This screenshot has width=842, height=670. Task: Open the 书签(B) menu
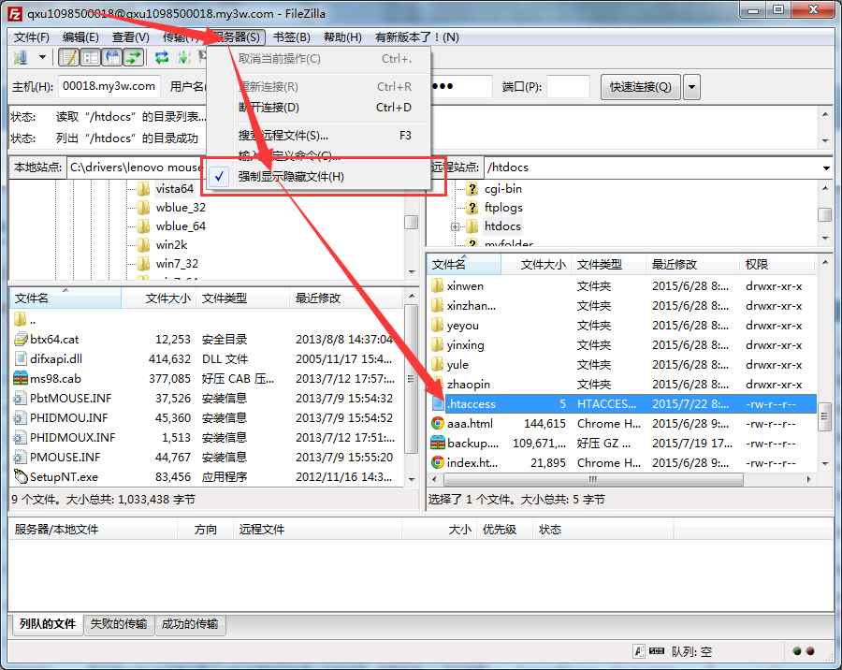(x=291, y=37)
